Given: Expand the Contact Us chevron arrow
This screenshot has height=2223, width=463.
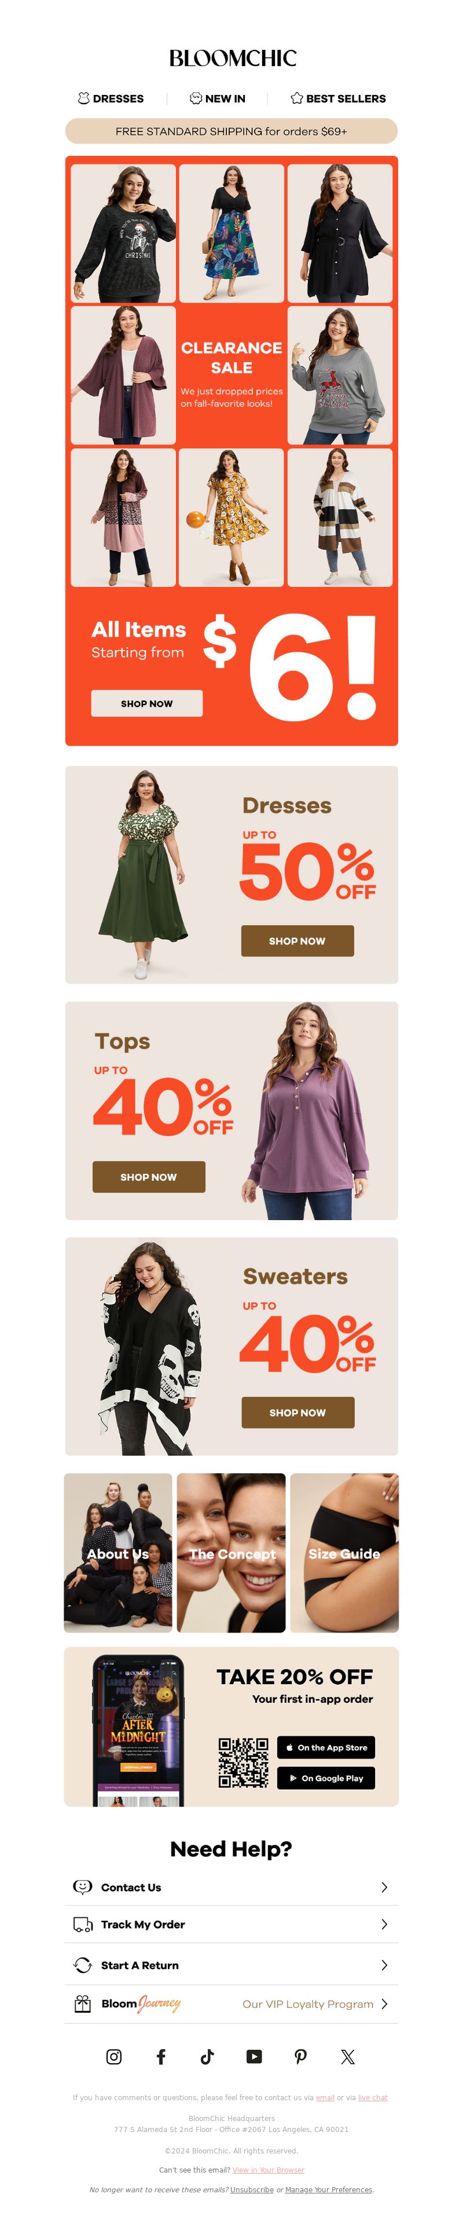Looking at the screenshot, I should click(384, 1888).
